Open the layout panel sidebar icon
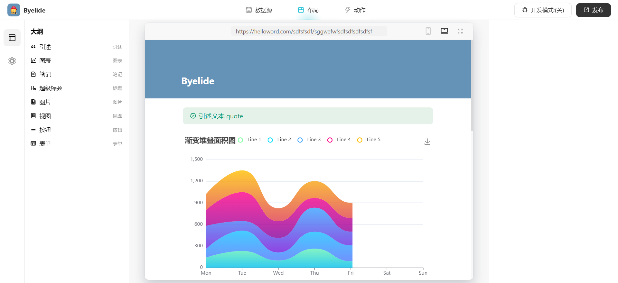618x283 pixels. [12, 38]
